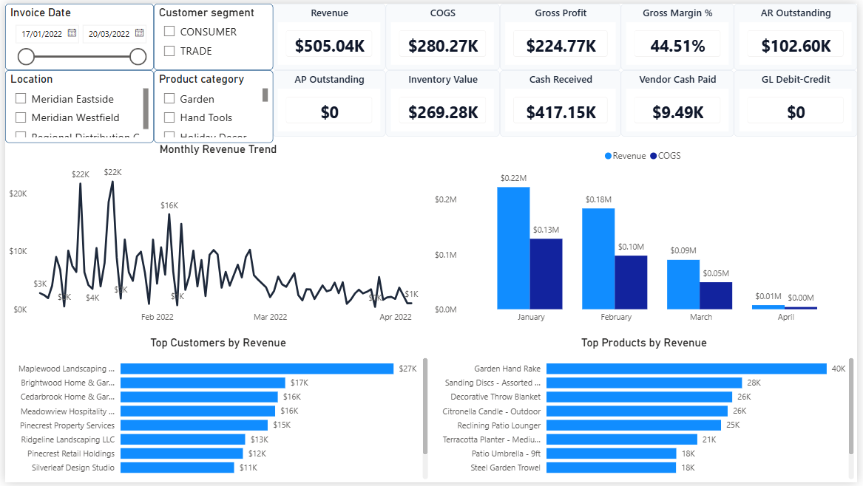This screenshot has height=486, width=863.
Task: Click the Reclining Patio Lounger bar
Action: [x=634, y=425]
